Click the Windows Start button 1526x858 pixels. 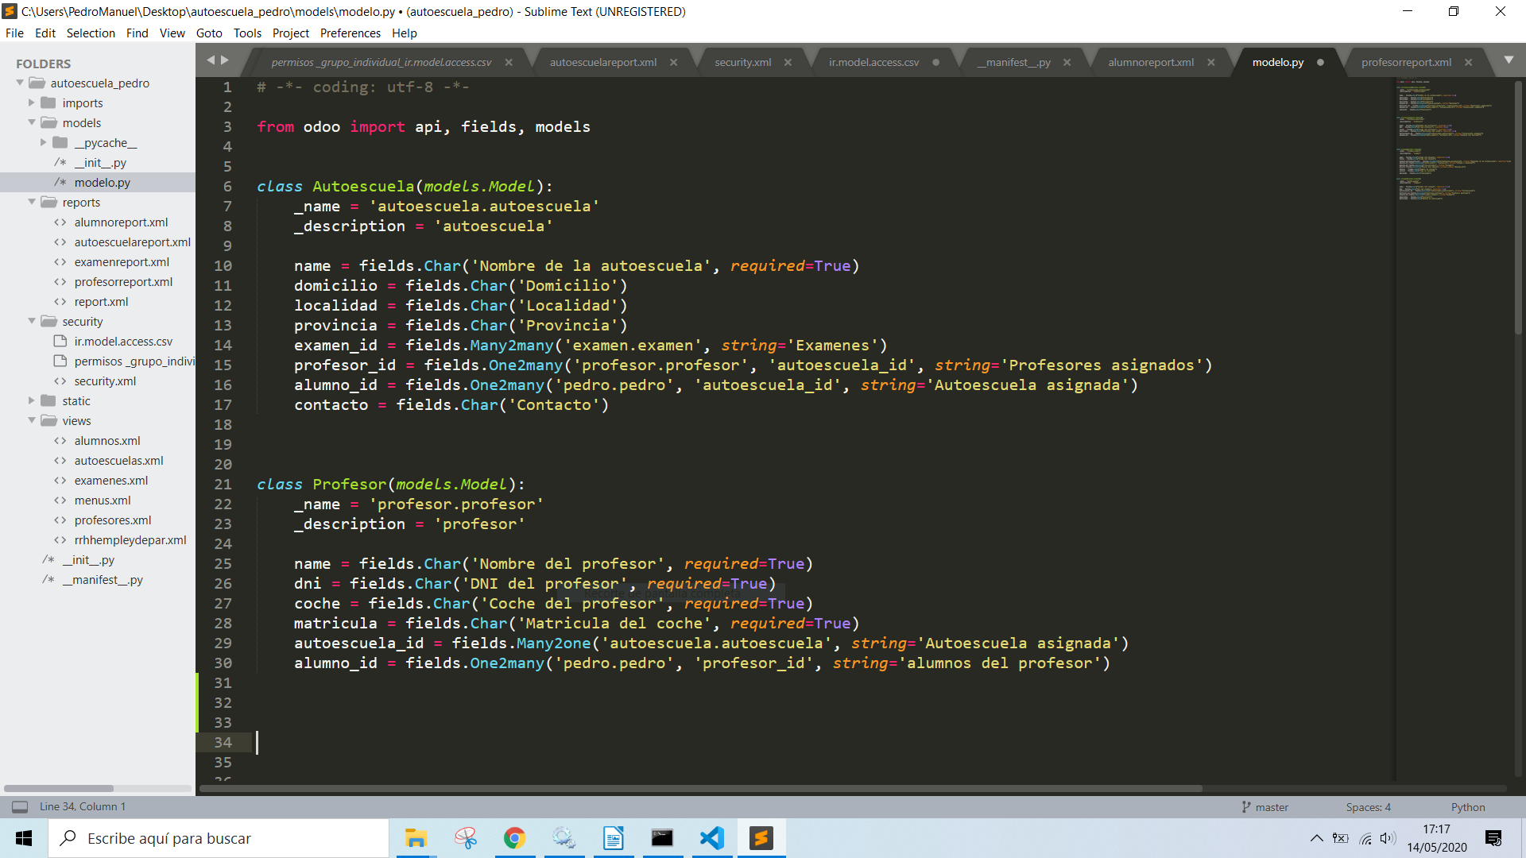(x=23, y=838)
